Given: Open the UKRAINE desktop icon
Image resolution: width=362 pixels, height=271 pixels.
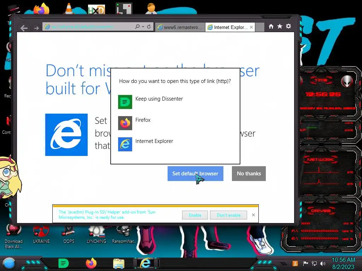Looking at the screenshot, I should 41,235.
